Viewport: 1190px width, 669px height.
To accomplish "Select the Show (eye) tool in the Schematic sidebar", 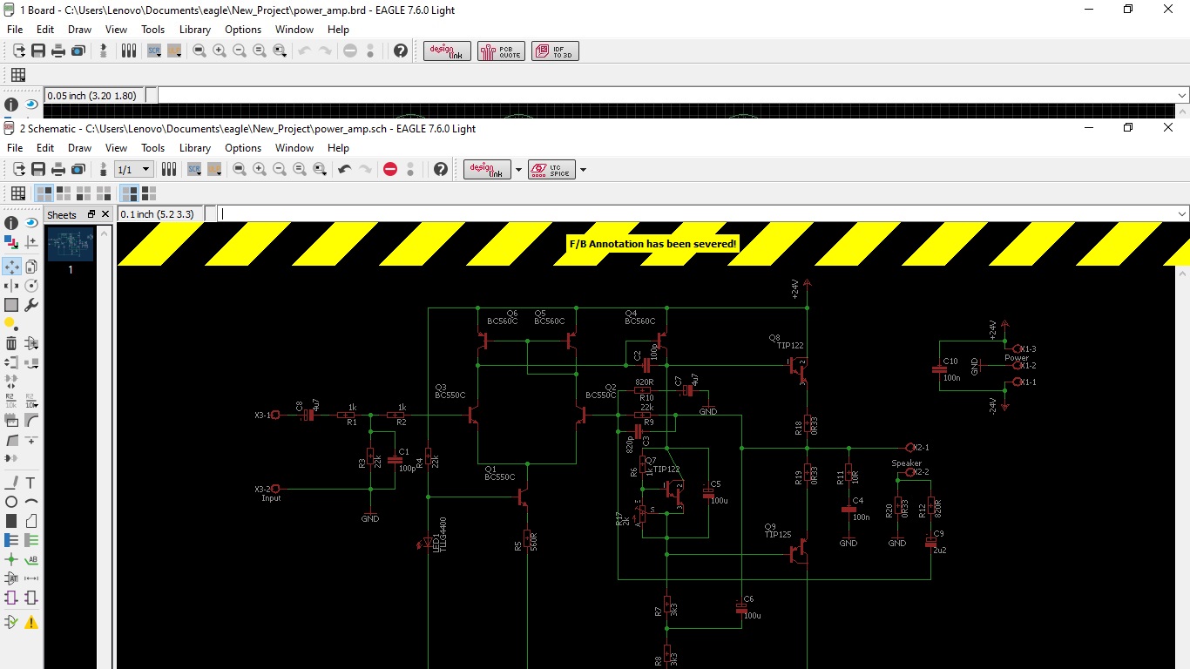I will (31, 223).
